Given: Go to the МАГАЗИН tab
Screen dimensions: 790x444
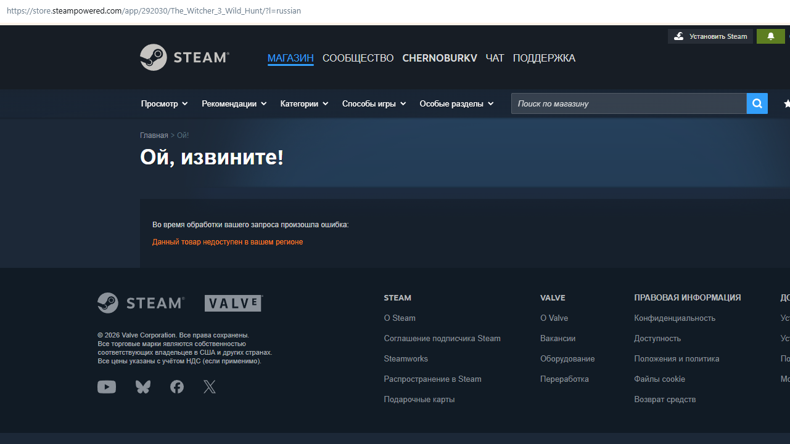Looking at the screenshot, I should click(x=290, y=58).
